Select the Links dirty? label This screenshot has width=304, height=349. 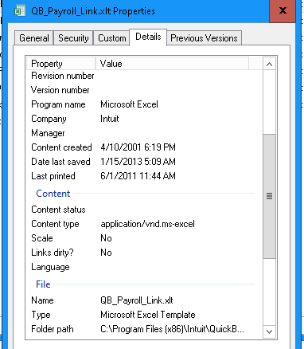[53, 253]
